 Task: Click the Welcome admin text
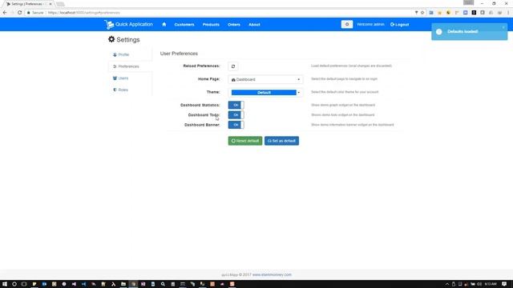pos(370,25)
